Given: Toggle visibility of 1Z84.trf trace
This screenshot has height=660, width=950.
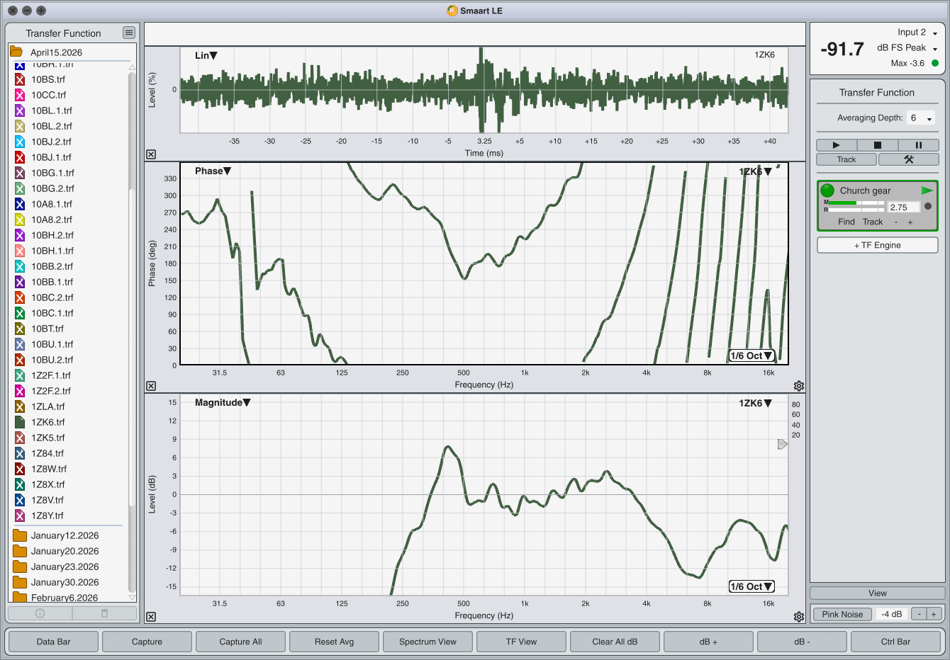Looking at the screenshot, I should 20,453.
